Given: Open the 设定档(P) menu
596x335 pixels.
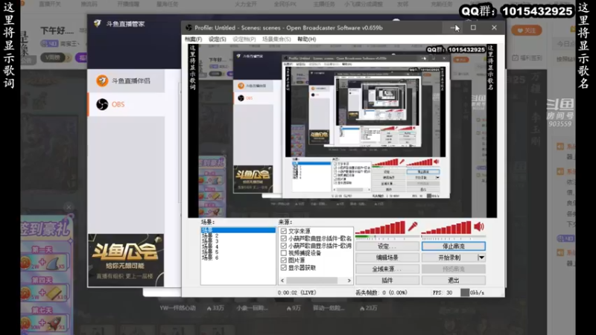Looking at the screenshot, I should [x=244, y=39].
